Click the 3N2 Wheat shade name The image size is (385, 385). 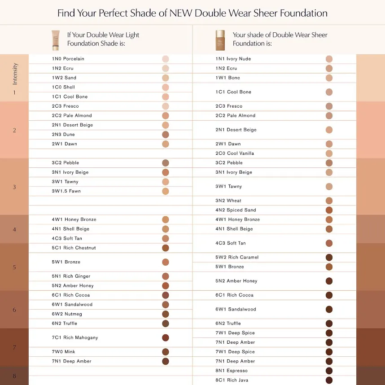point(228,201)
